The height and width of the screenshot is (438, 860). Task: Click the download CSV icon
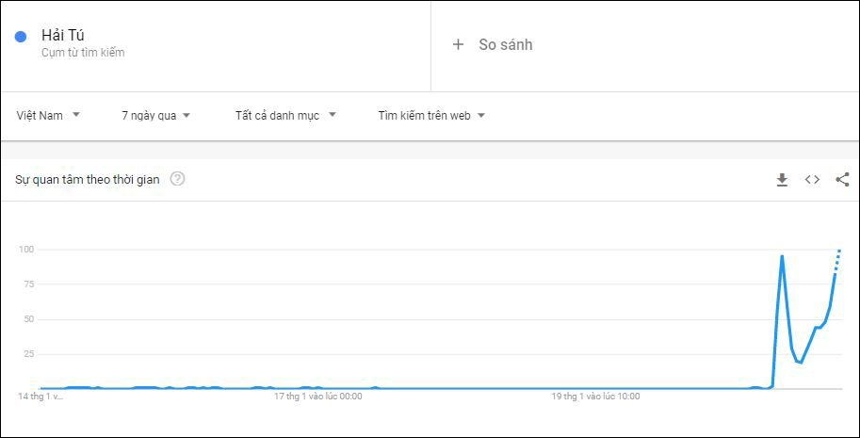coord(782,180)
